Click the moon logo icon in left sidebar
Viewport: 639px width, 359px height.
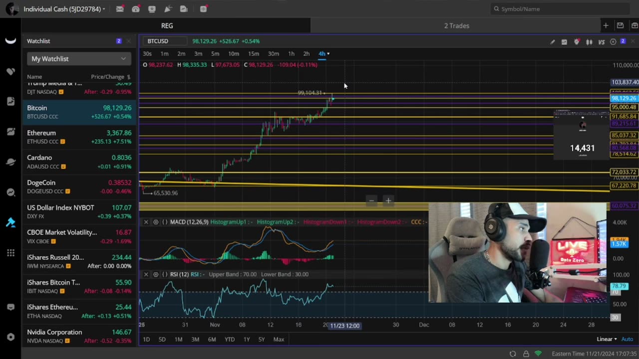pos(10,41)
